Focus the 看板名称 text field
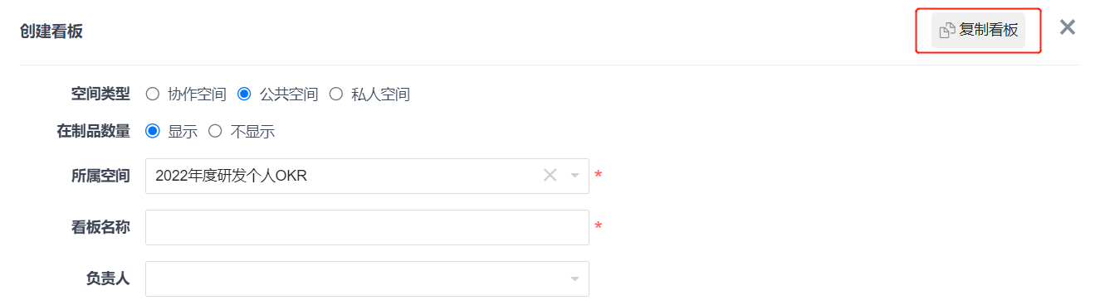 [367, 227]
